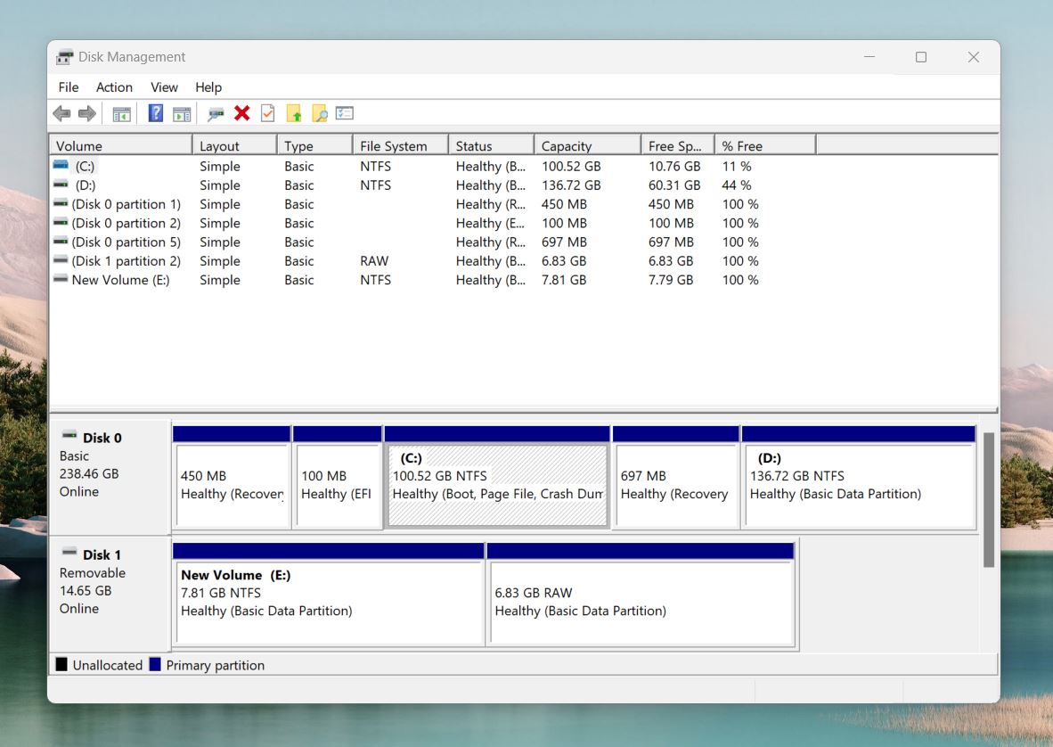Click the Back arrow toolbar icon
The image size is (1053, 747).
click(x=61, y=113)
